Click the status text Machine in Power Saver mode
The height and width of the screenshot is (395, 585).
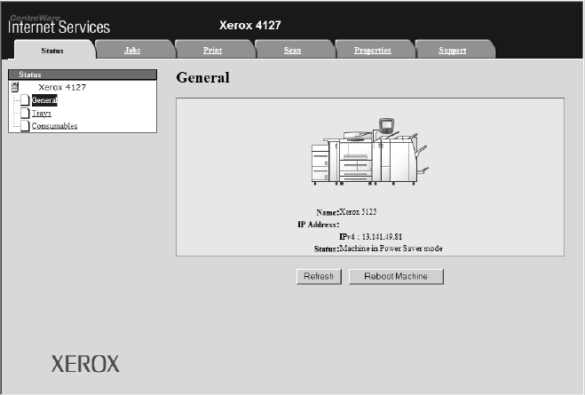pos(391,249)
